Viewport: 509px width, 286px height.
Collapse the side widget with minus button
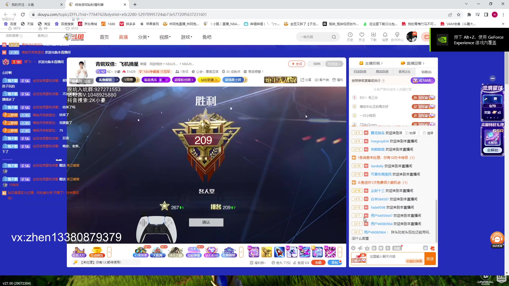493,78
